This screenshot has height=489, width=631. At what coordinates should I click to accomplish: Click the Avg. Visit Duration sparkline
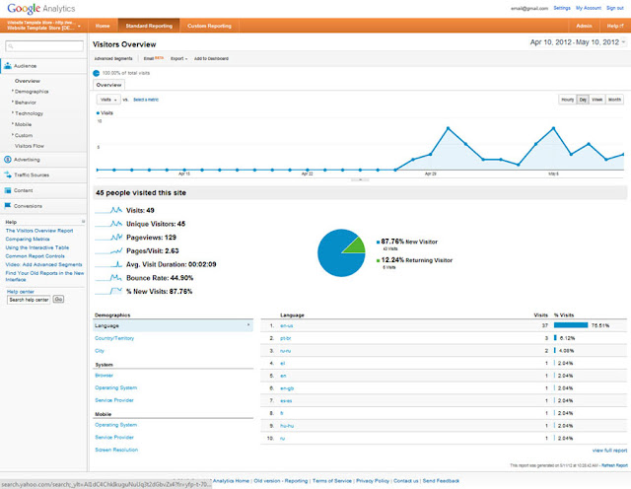pyautogui.click(x=109, y=264)
